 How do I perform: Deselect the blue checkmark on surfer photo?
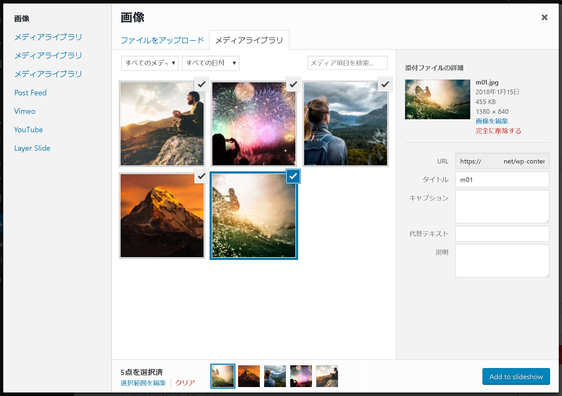pos(293,176)
